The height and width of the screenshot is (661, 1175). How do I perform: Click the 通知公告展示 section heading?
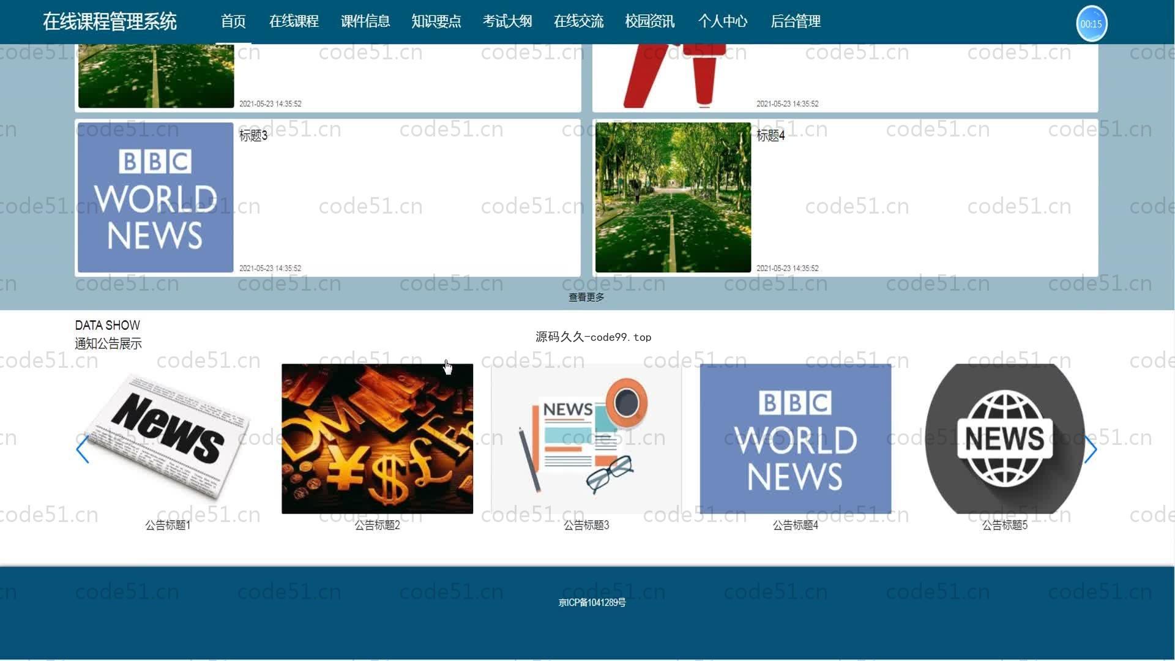tap(108, 343)
